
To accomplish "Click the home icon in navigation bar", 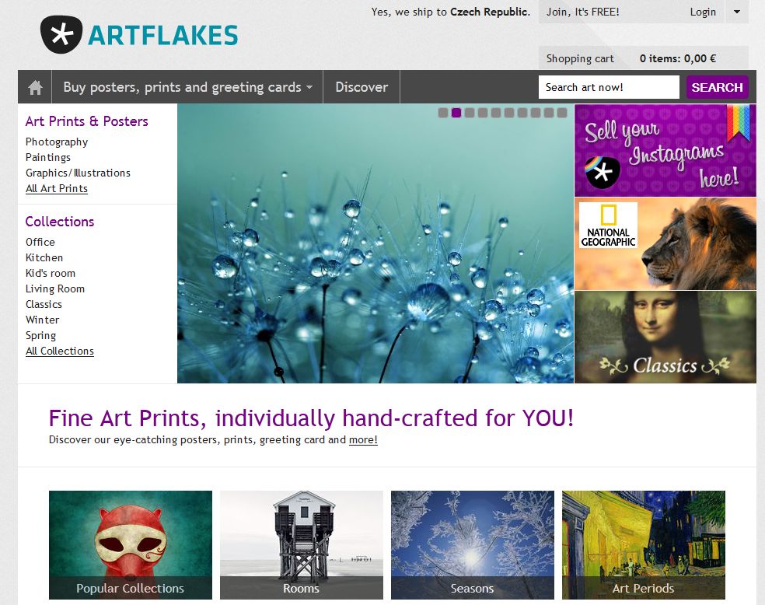I will [35, 87].
